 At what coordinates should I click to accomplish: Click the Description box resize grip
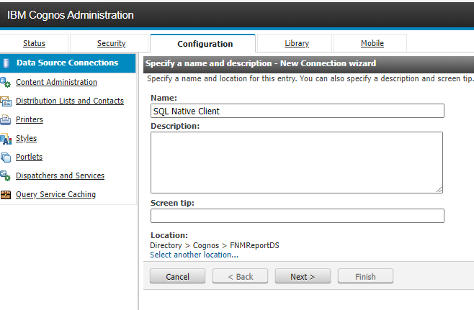pos(439,190)
